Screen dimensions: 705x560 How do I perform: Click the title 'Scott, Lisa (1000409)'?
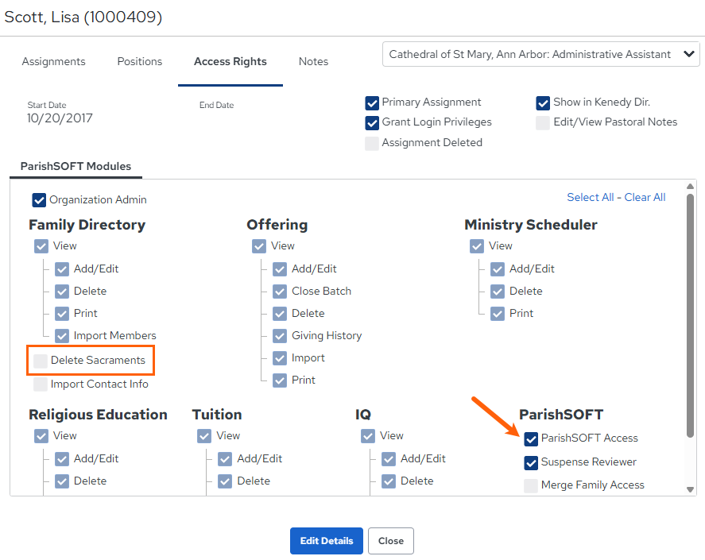point(83,17)
